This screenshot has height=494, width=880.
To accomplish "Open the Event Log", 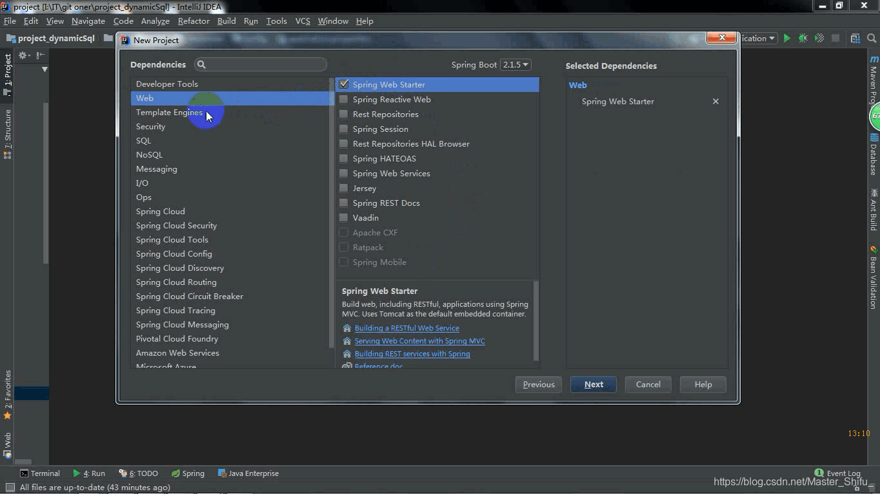I will click(837, 473).
